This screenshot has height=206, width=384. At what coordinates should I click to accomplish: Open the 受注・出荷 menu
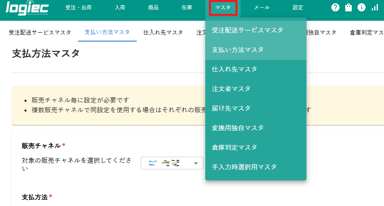(79, 8)
